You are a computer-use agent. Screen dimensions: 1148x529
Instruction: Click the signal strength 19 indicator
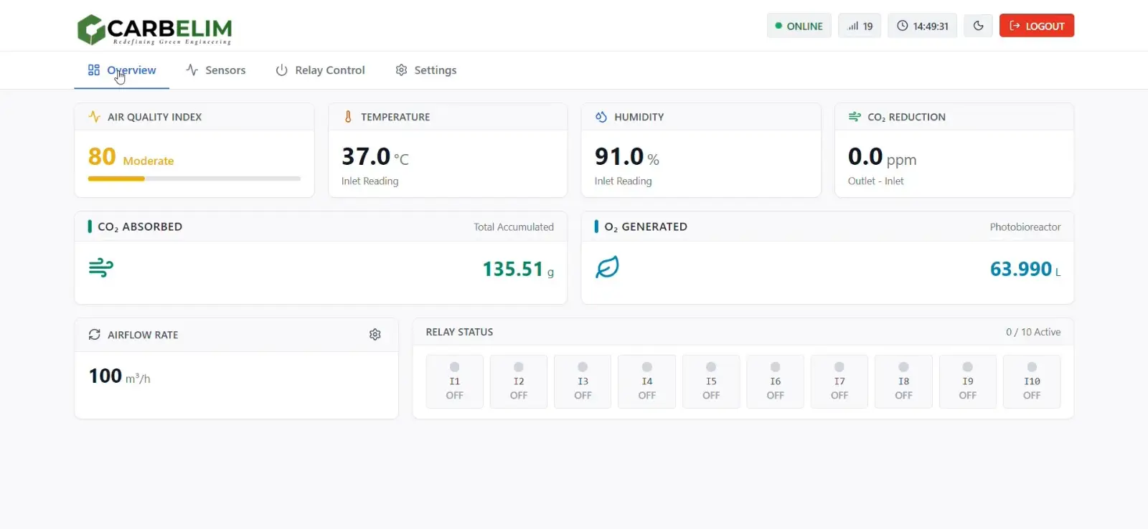pyautogui.click(x=860, y=26)
